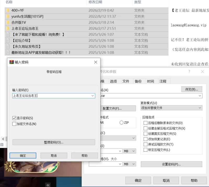Enable 加密文件名(N) checkbox

14,124
